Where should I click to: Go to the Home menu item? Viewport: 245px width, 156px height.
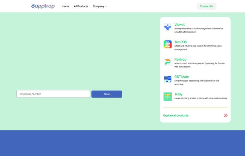pos(66,6)
